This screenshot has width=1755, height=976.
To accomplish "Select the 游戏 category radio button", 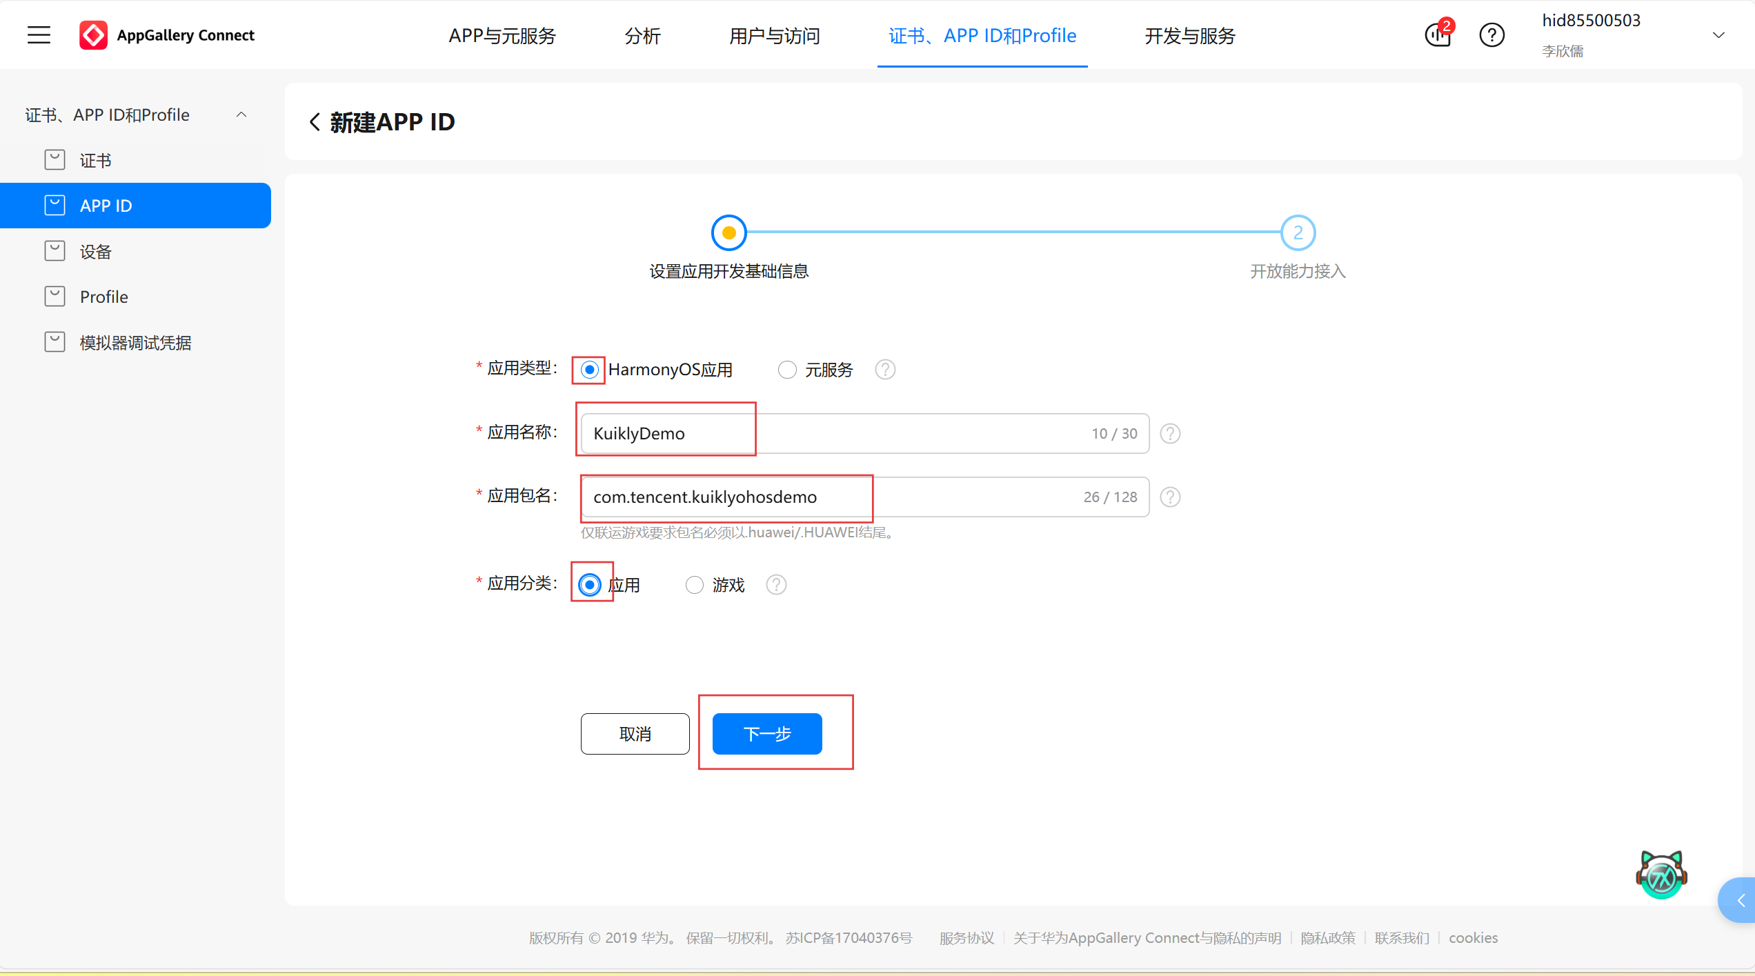I will point(694,585).
